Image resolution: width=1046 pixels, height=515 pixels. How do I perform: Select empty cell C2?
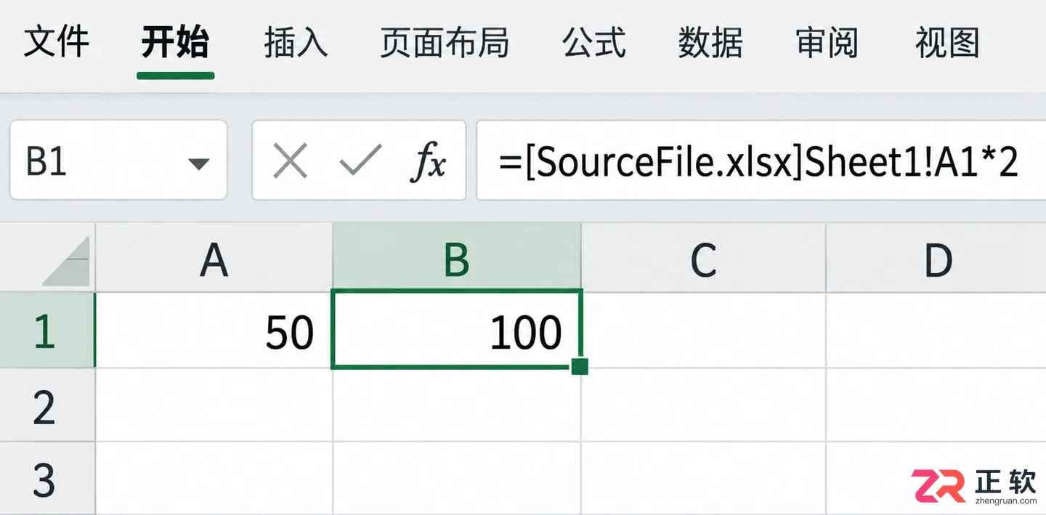click(703, 405)
